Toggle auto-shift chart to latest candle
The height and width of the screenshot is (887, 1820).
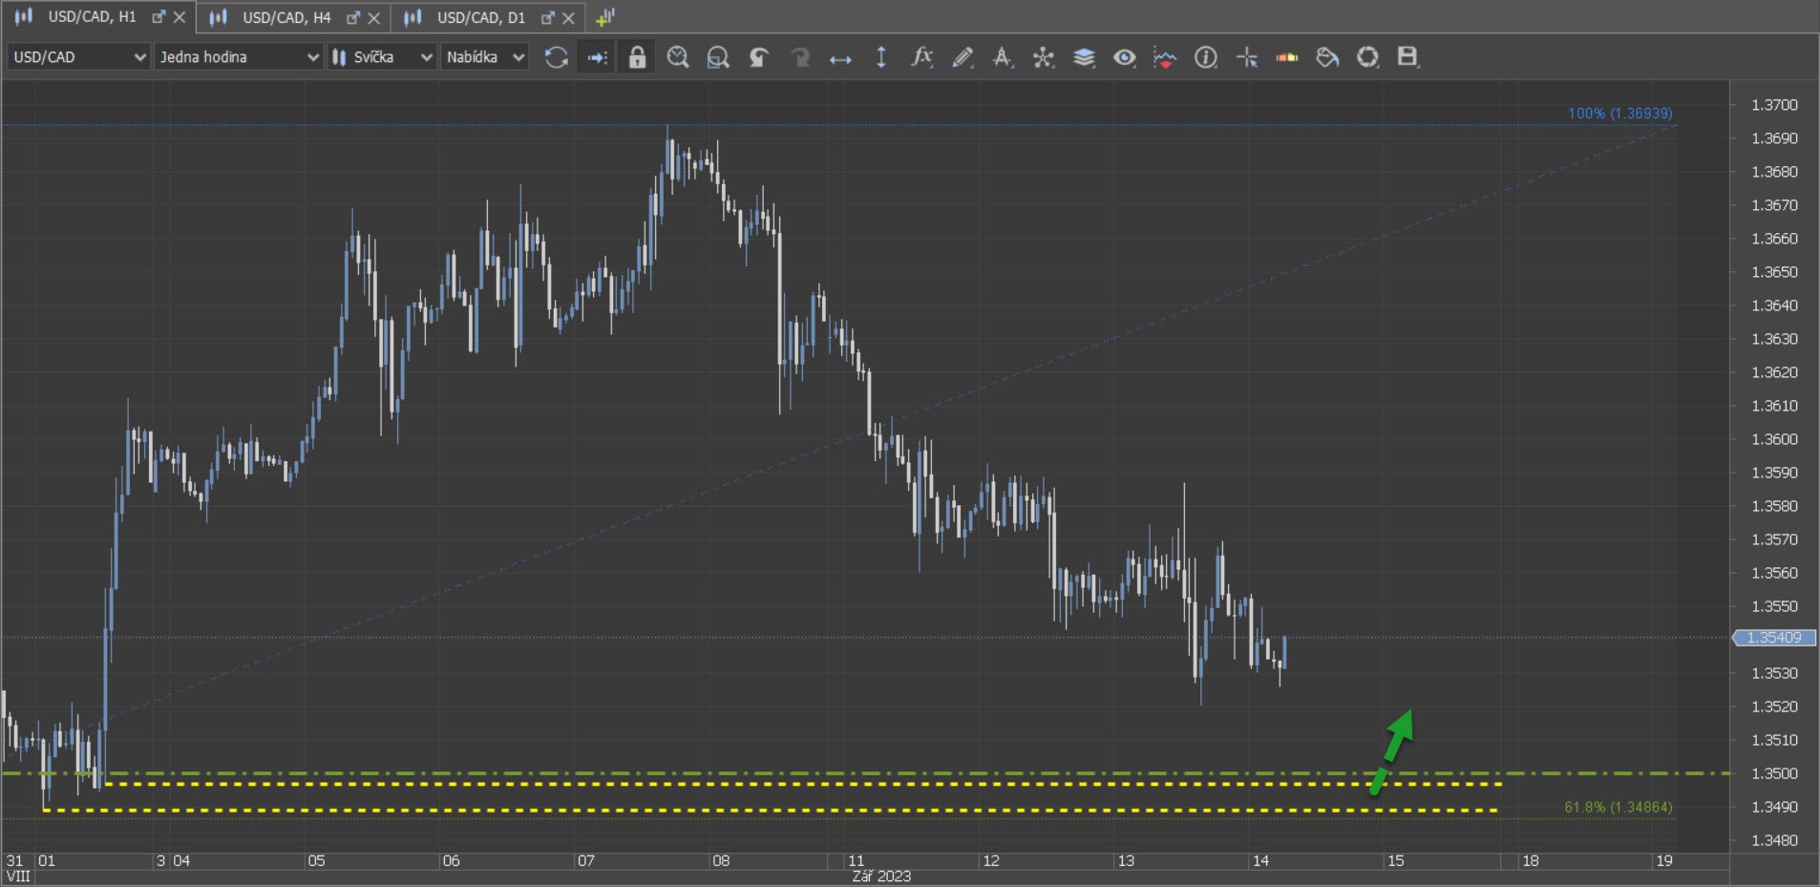tap(597, 57)
